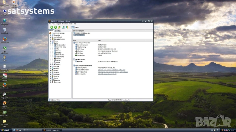Image resolution: width=236 pixels, height=132 pixels.
Task: Click the Security category icon
Action: pyautogui.click(x=52, y=76)
